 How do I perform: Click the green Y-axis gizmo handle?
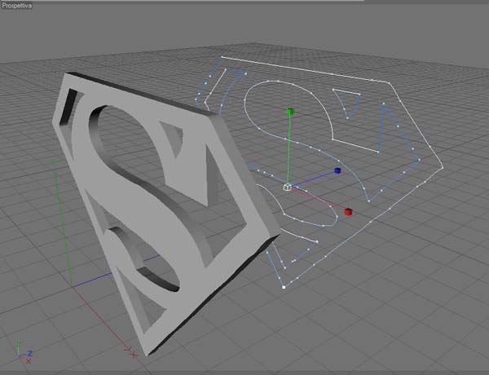tap(290, 112)
